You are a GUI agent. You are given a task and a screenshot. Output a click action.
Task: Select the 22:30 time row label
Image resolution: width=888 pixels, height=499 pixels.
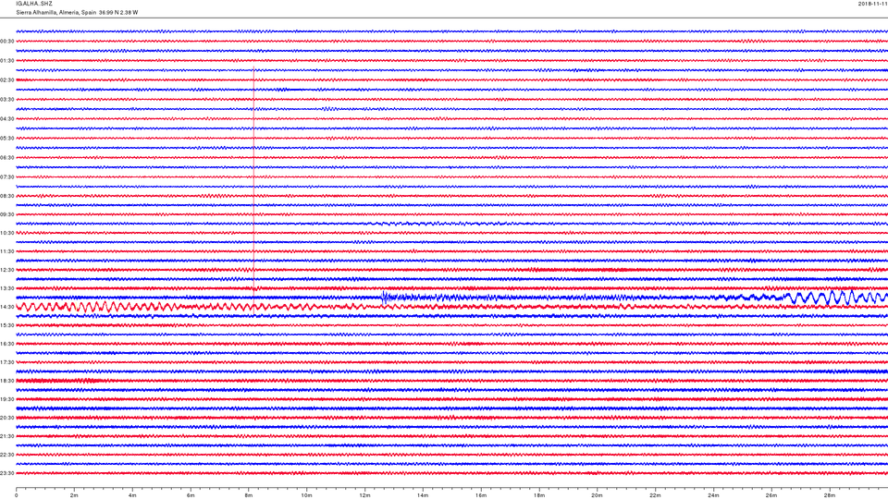(6, 455)
